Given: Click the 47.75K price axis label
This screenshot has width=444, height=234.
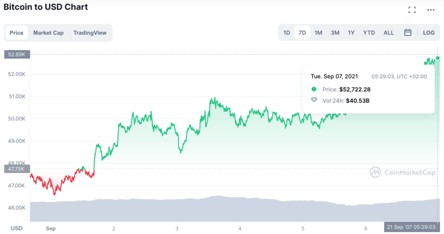Looking at the screenshot, I should click(17, 169).
